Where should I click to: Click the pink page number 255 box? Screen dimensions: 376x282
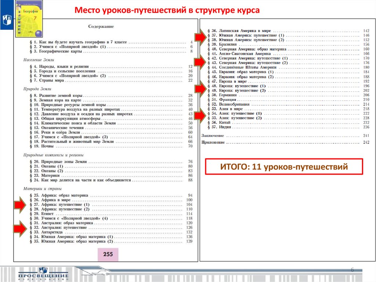point(108,254)
